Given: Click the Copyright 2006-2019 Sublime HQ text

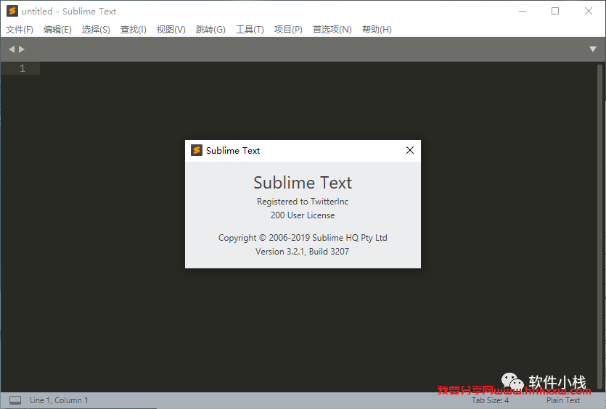Looking at the screenshot, I should point(303,238).
